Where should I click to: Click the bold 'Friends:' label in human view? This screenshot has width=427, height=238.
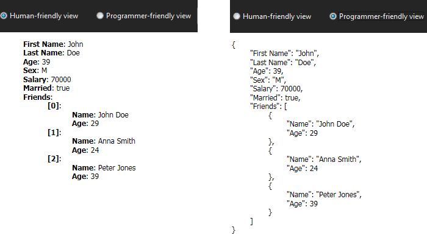(38, 97)
